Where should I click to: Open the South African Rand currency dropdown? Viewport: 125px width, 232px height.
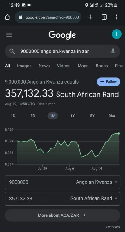click(94, 198)
